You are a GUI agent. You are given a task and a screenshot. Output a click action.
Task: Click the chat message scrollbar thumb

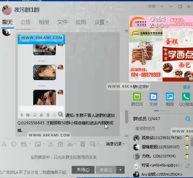click(126, 116)
